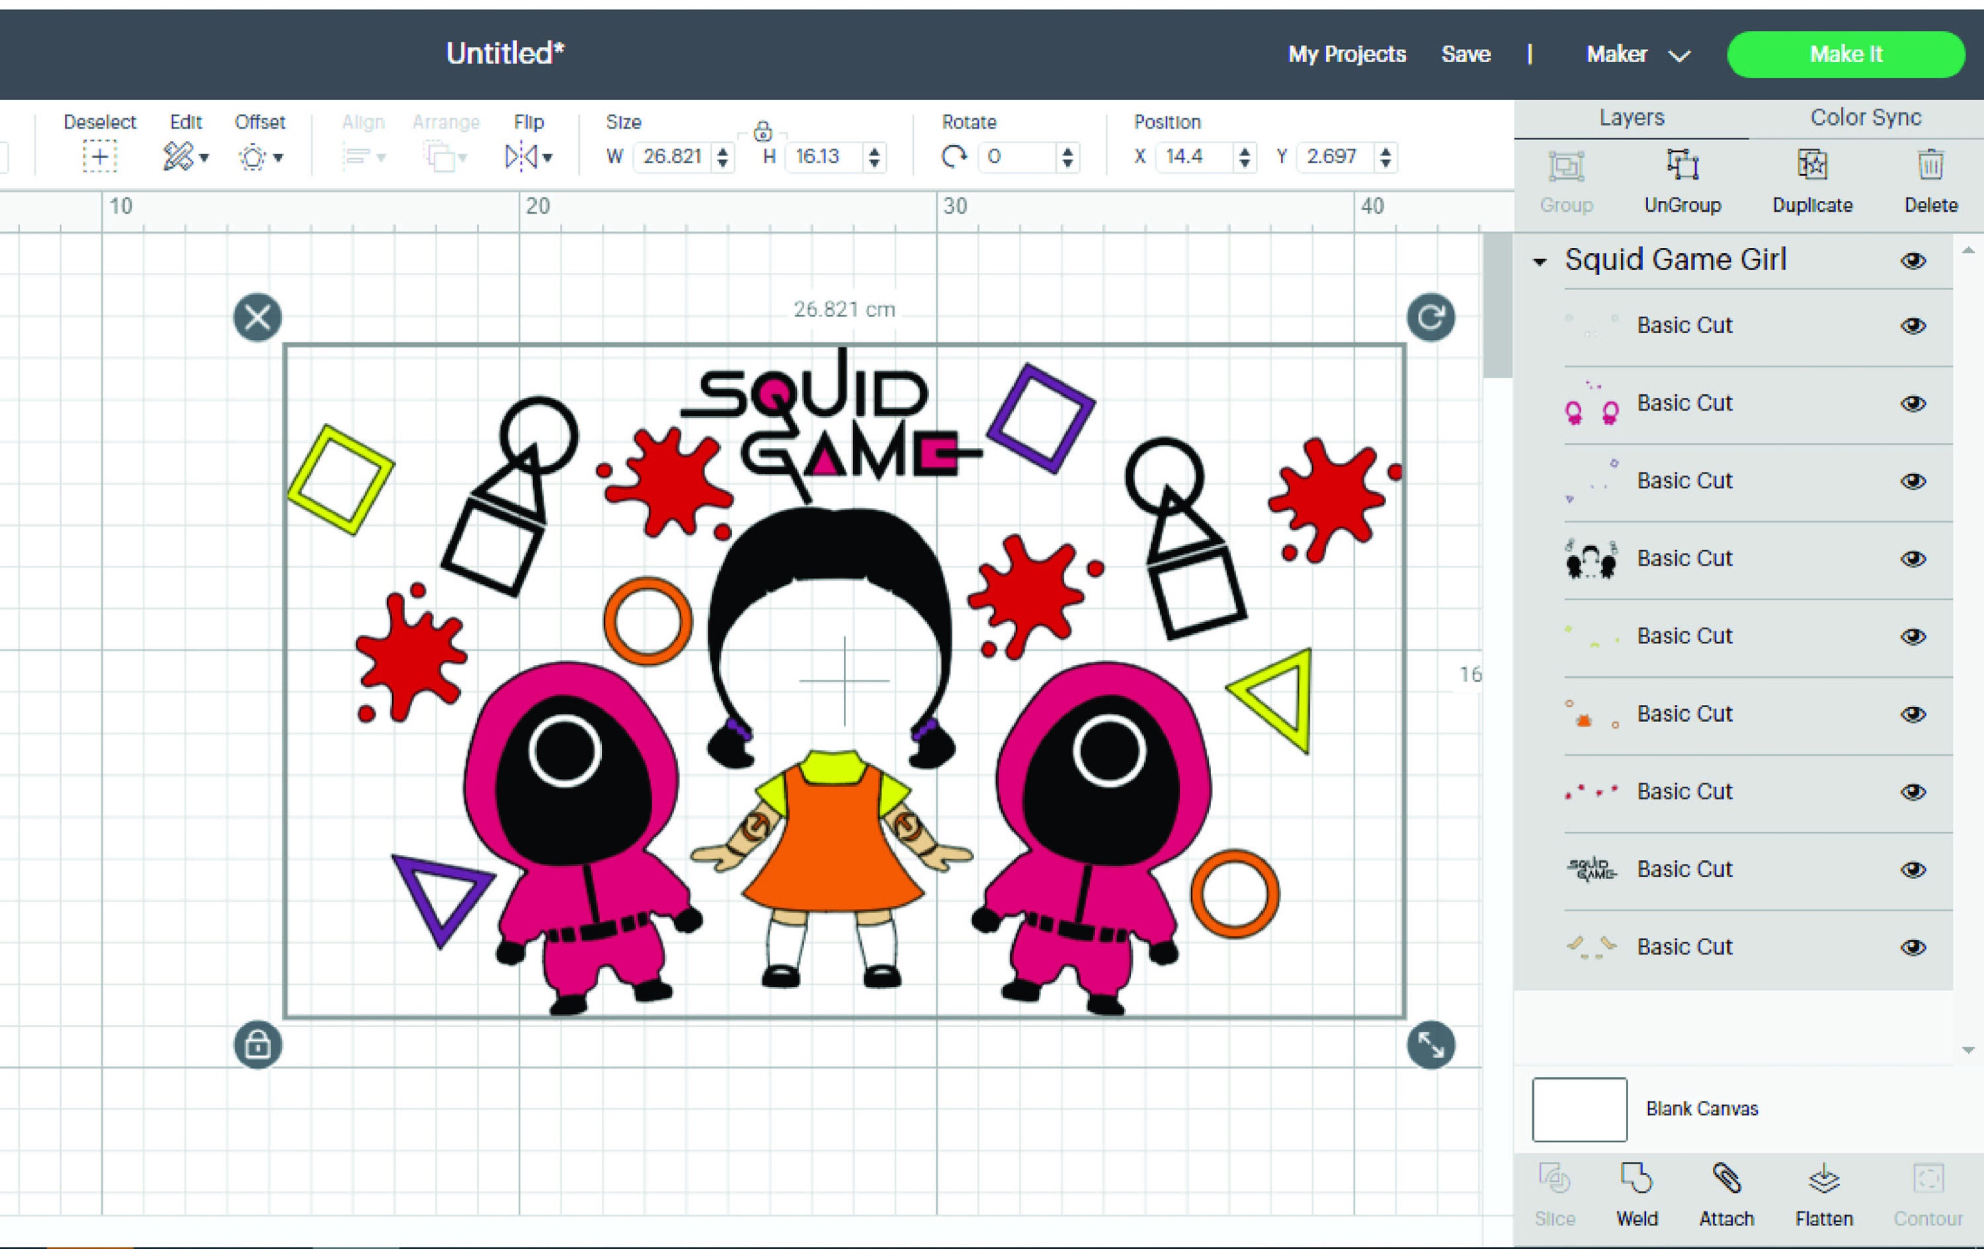Toggle visibility of first Basic Cut layer
Image resolution: width=1984 pixels, height=1249 pixels.
click(x=1913, y=326)
